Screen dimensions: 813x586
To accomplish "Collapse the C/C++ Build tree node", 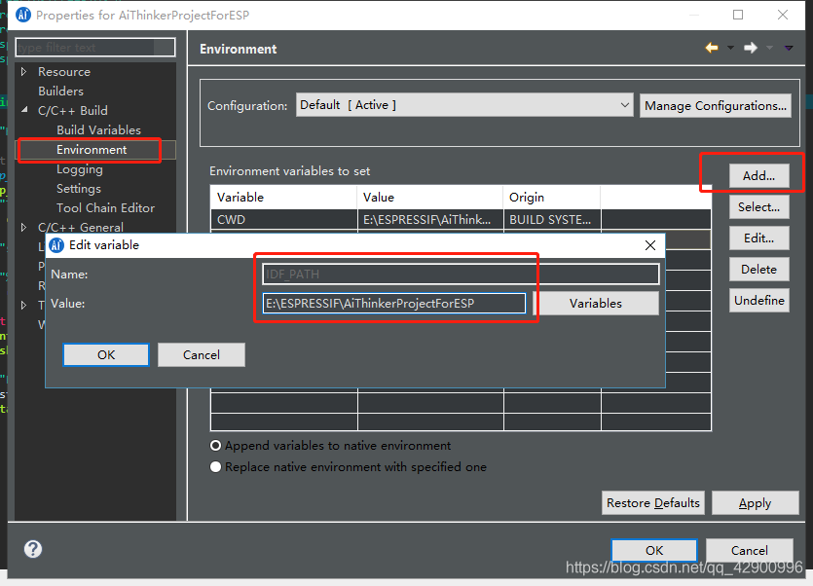I will [x=23, y=110].
